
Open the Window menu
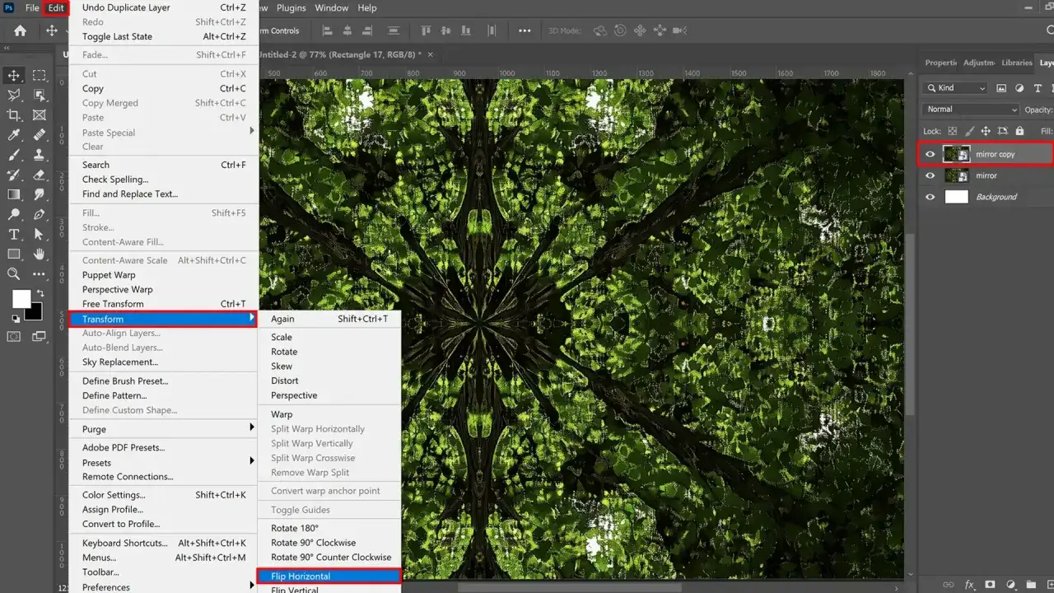pos(332,7)
